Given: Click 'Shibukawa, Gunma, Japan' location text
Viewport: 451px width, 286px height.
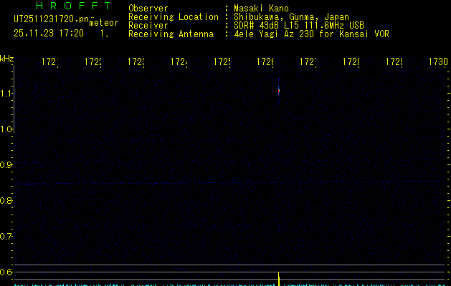Looking at the screenshot, I should tap(291, 17).
